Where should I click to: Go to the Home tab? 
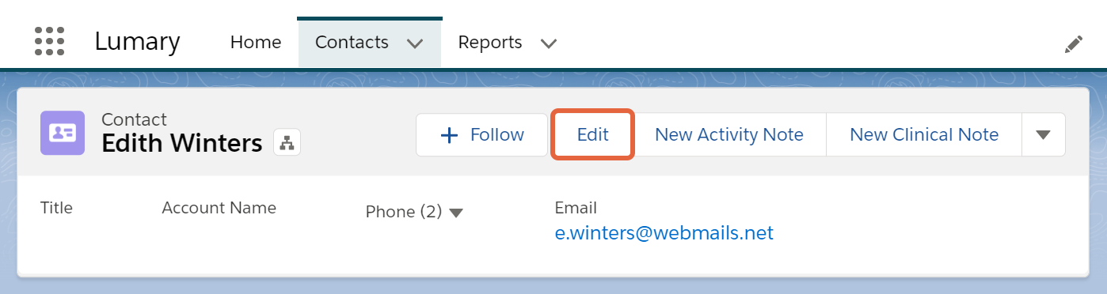256,42
